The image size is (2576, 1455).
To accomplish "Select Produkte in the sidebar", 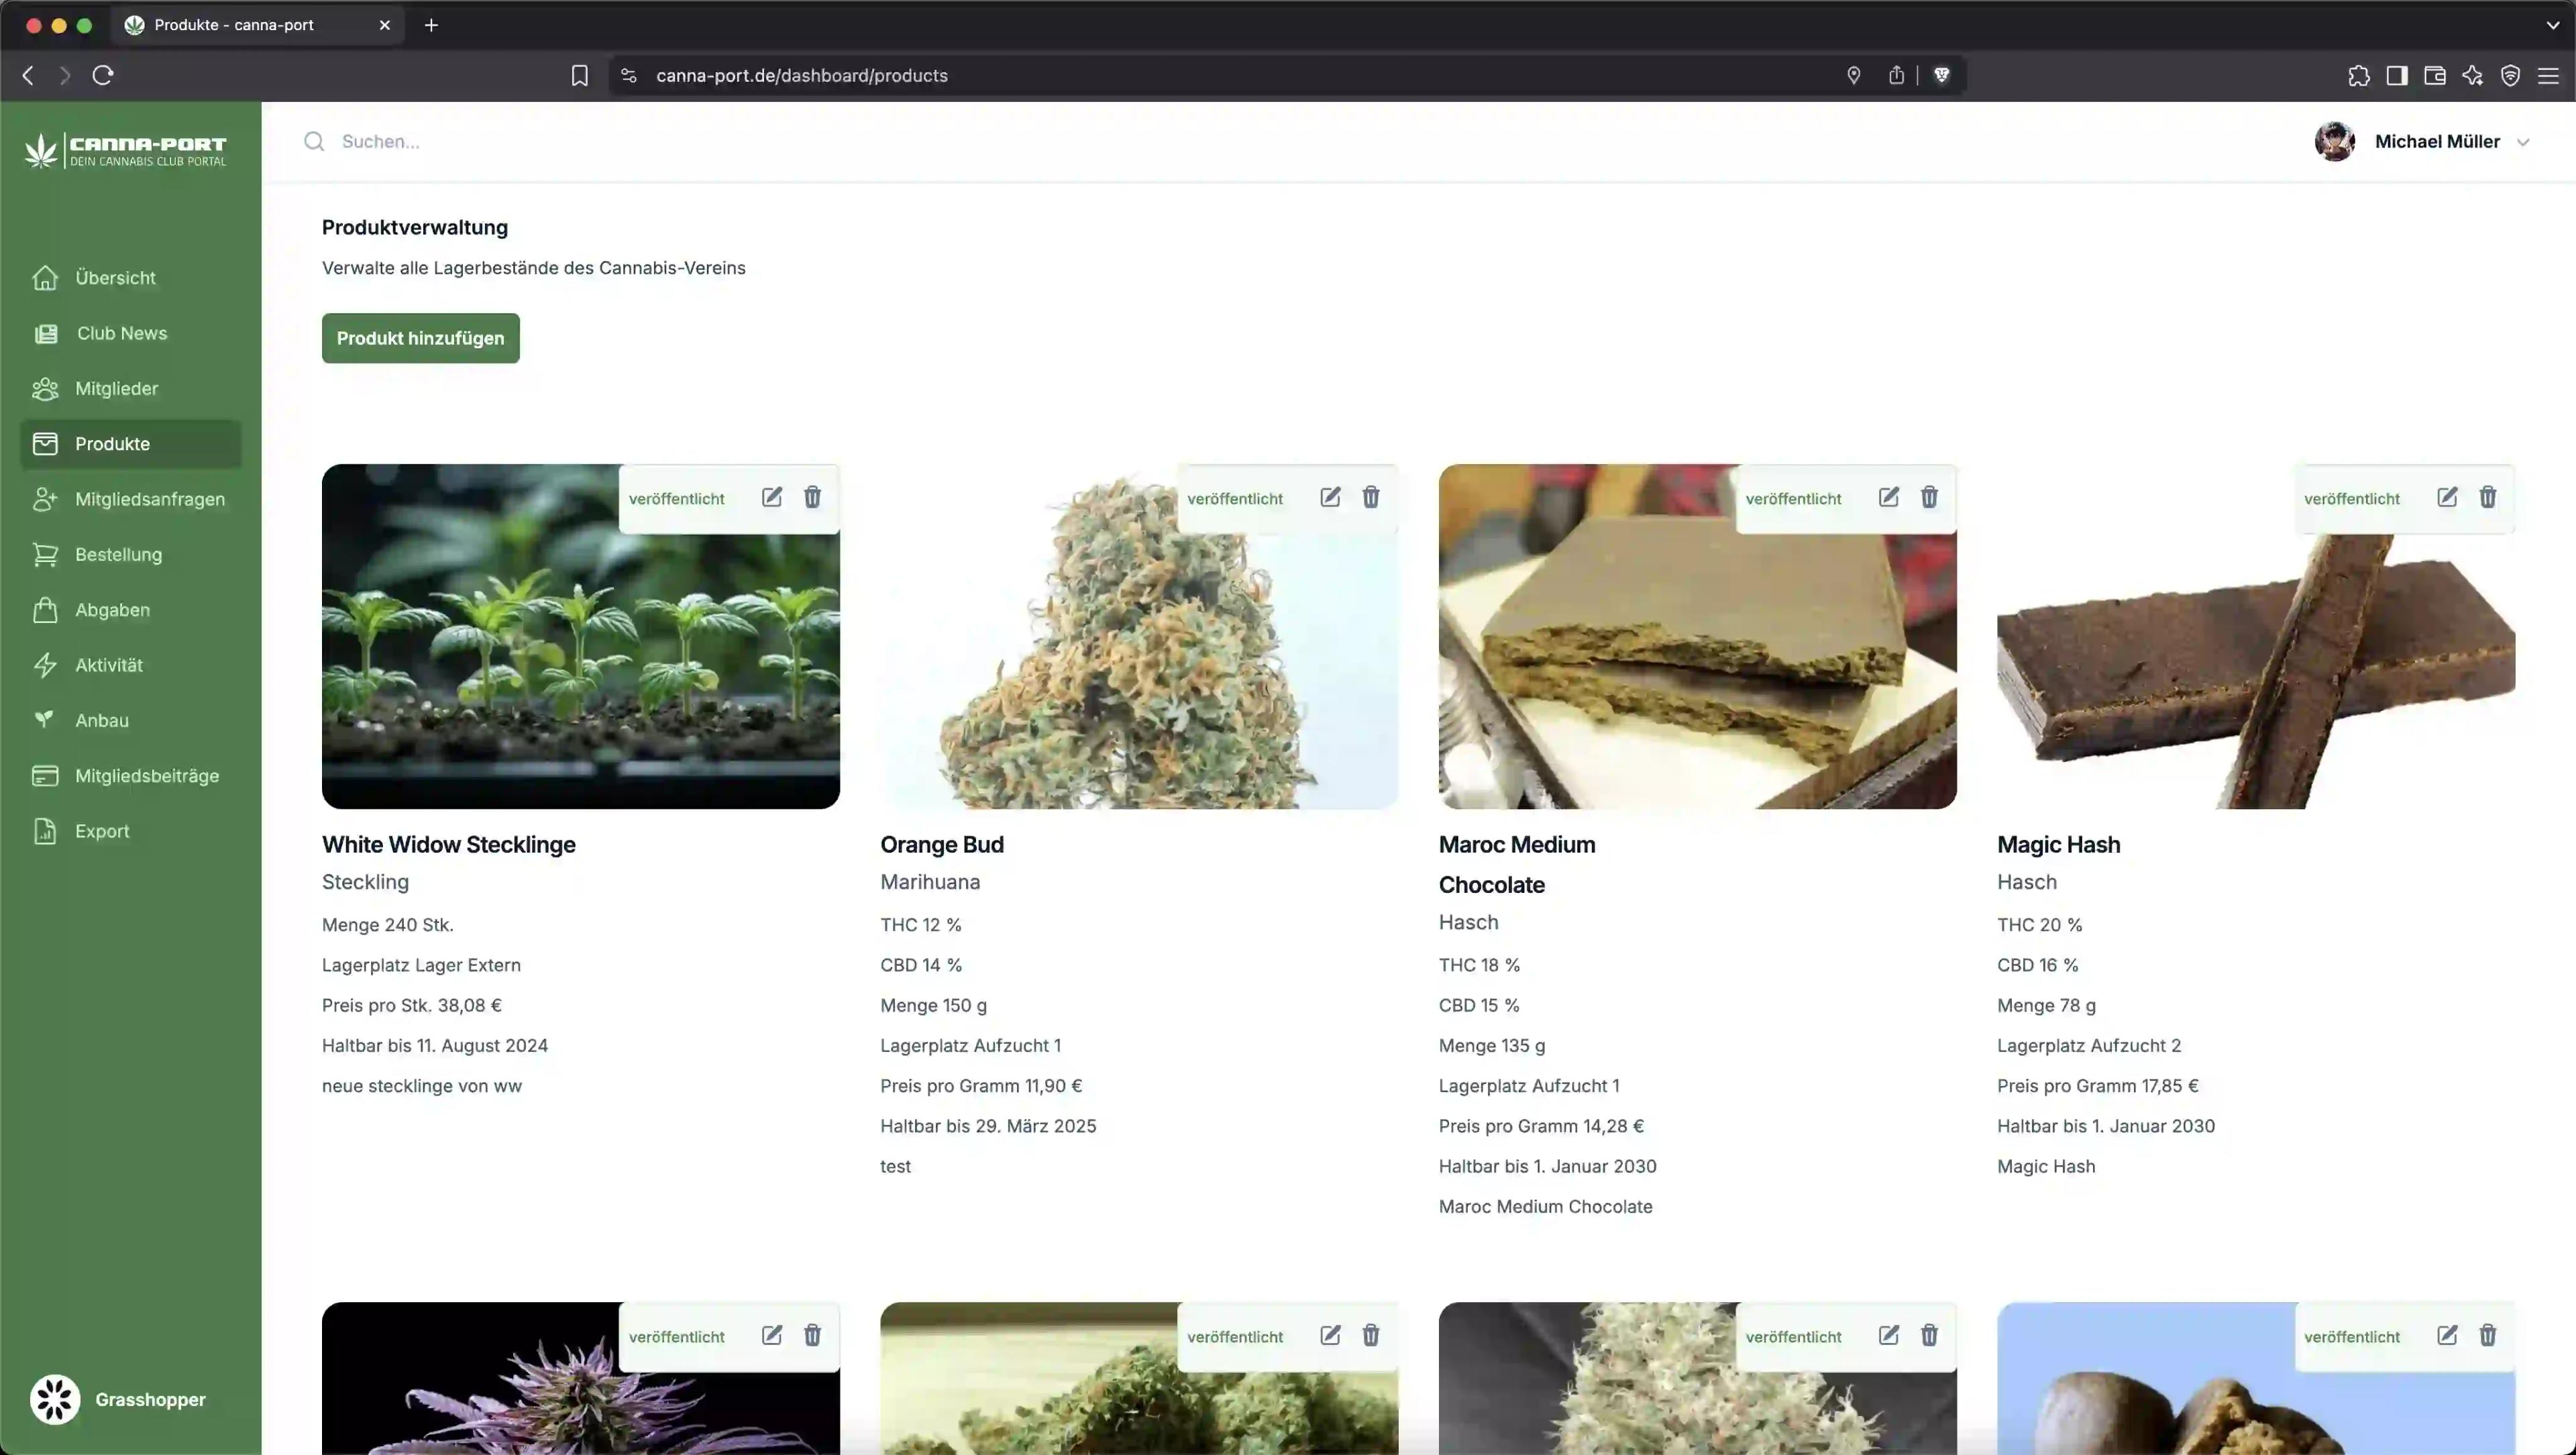I will click(130, 444).
